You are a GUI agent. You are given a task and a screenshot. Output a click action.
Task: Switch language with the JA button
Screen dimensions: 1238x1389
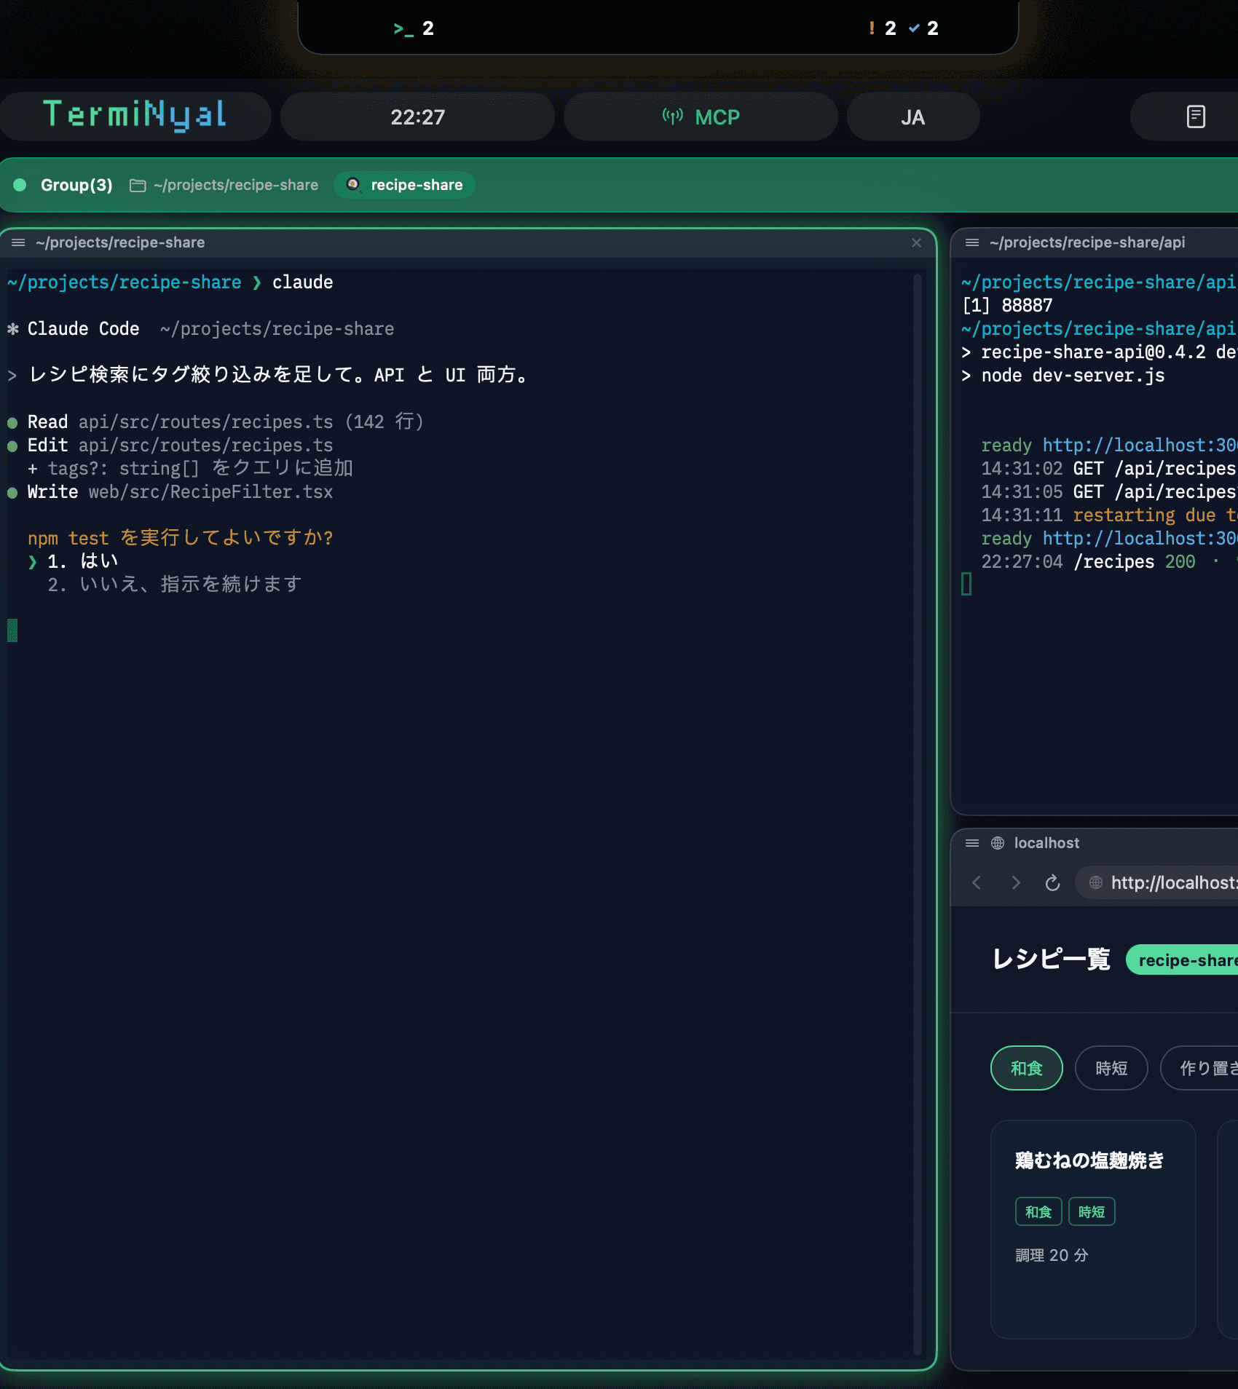(912, 116)
